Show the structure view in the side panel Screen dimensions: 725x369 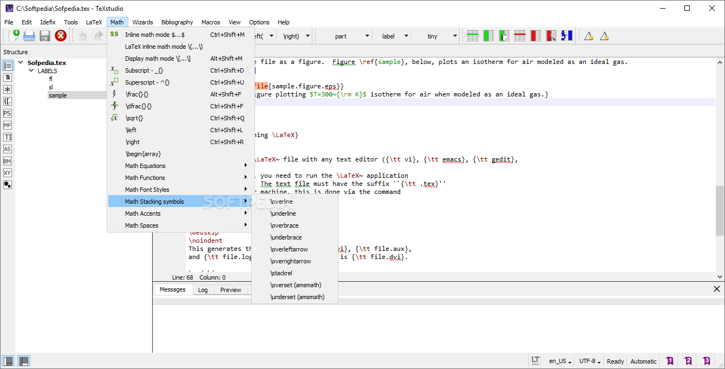tap(8, 66)
